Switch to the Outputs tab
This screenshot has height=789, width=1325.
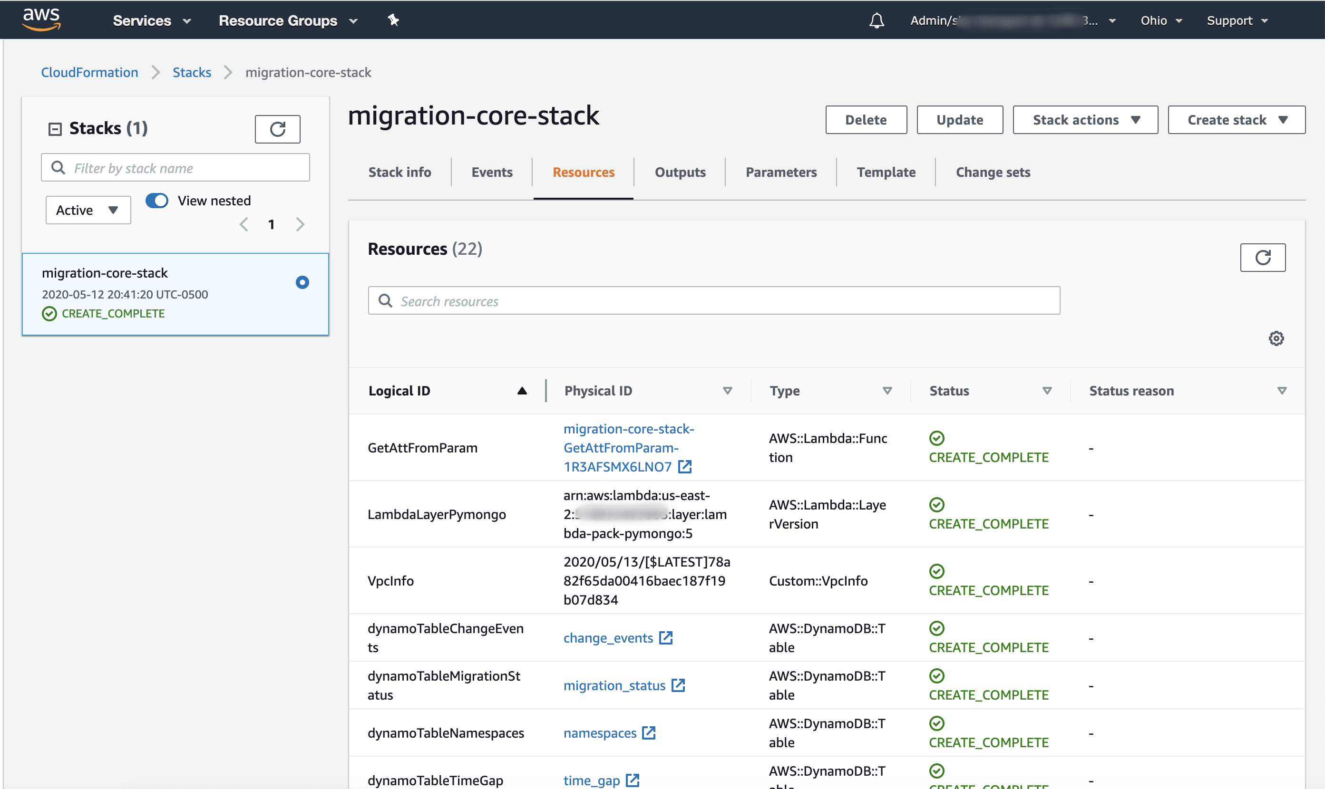(680, 172)
